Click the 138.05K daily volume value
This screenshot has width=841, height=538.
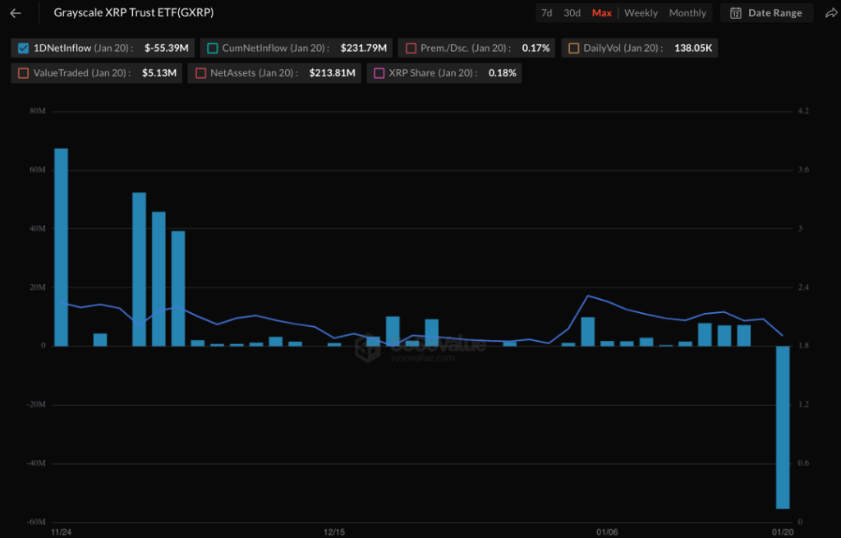pyautogui.click(x=693, y=48)
